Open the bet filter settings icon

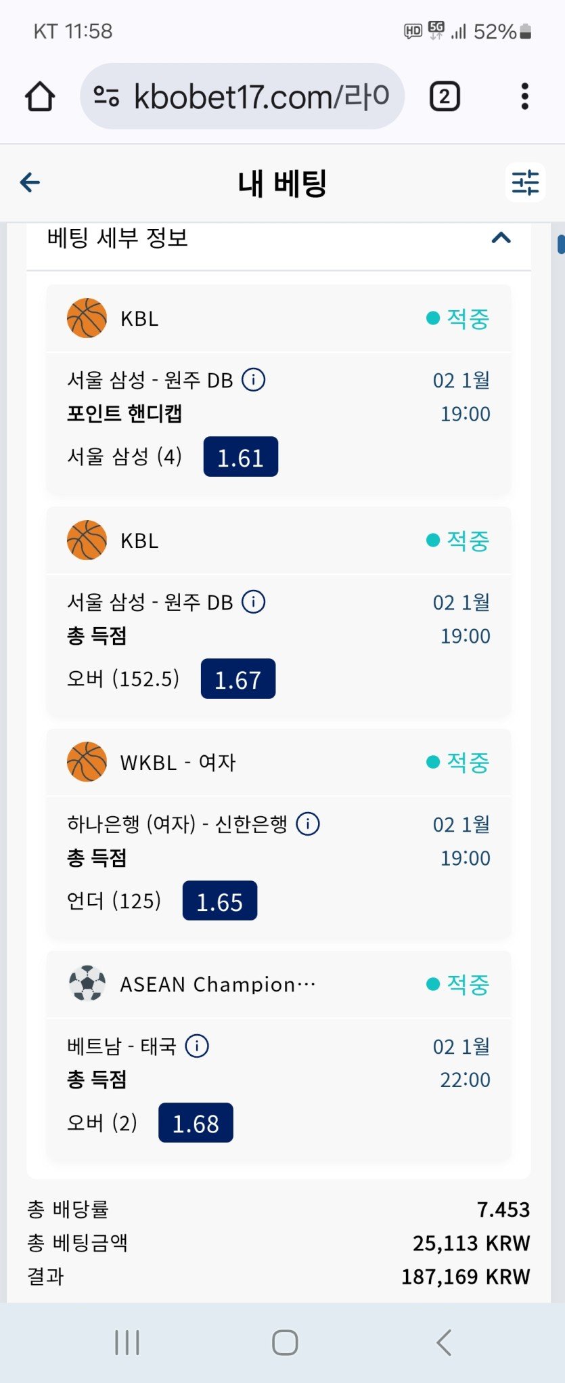point(525,182)
